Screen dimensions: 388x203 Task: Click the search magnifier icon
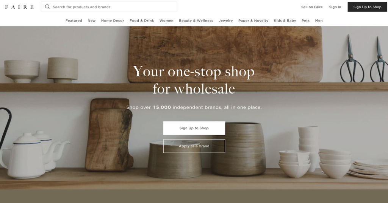[x=47, y=7]
